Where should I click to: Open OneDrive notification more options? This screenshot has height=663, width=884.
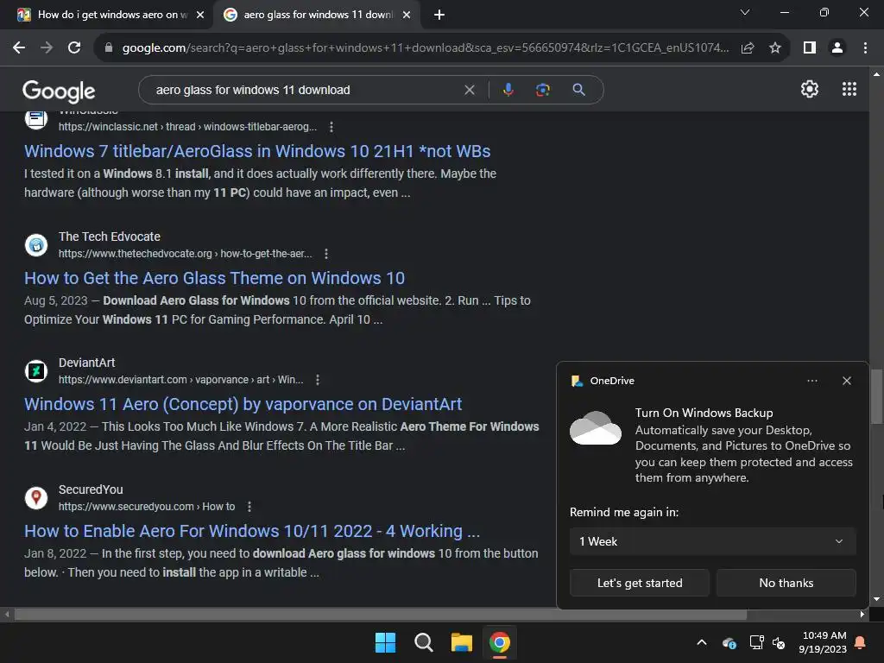811,381
